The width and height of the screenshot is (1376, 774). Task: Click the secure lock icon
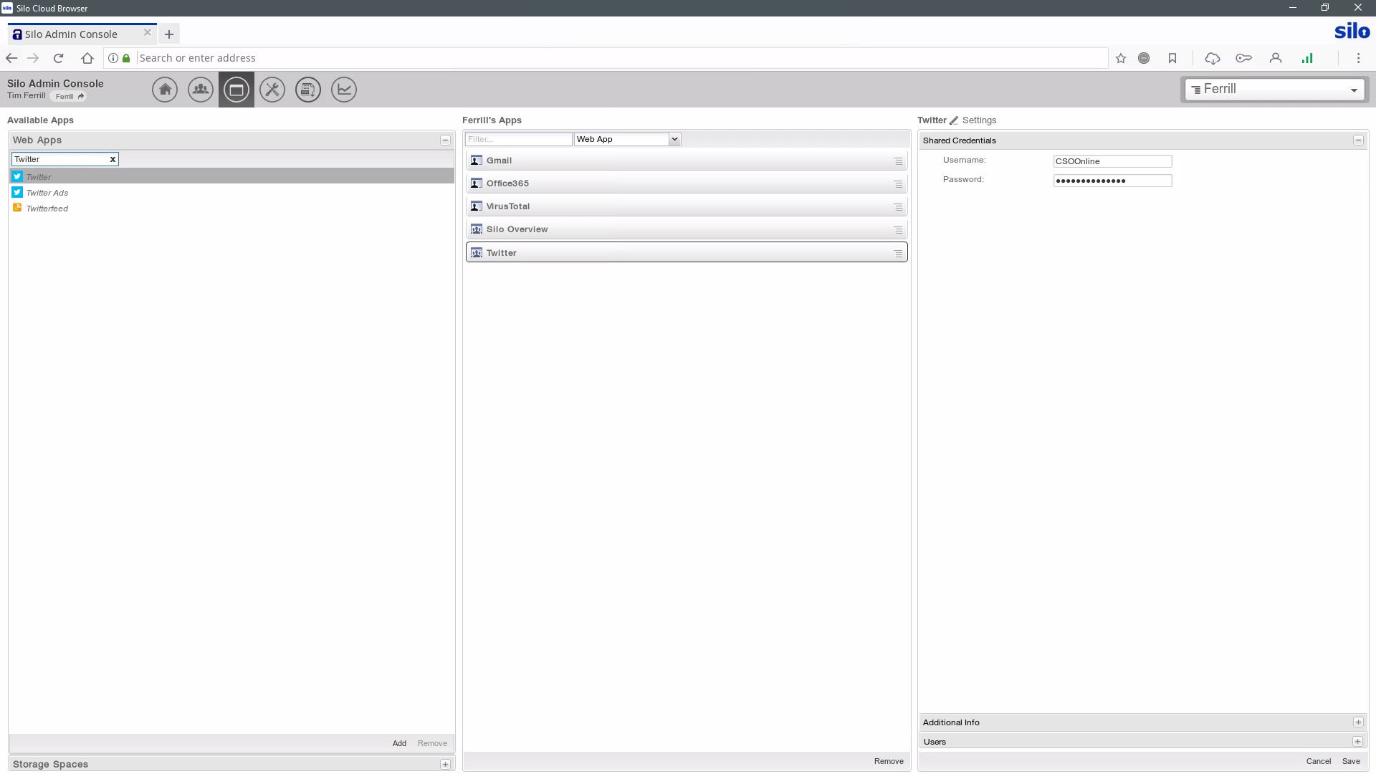coord(126,58)
